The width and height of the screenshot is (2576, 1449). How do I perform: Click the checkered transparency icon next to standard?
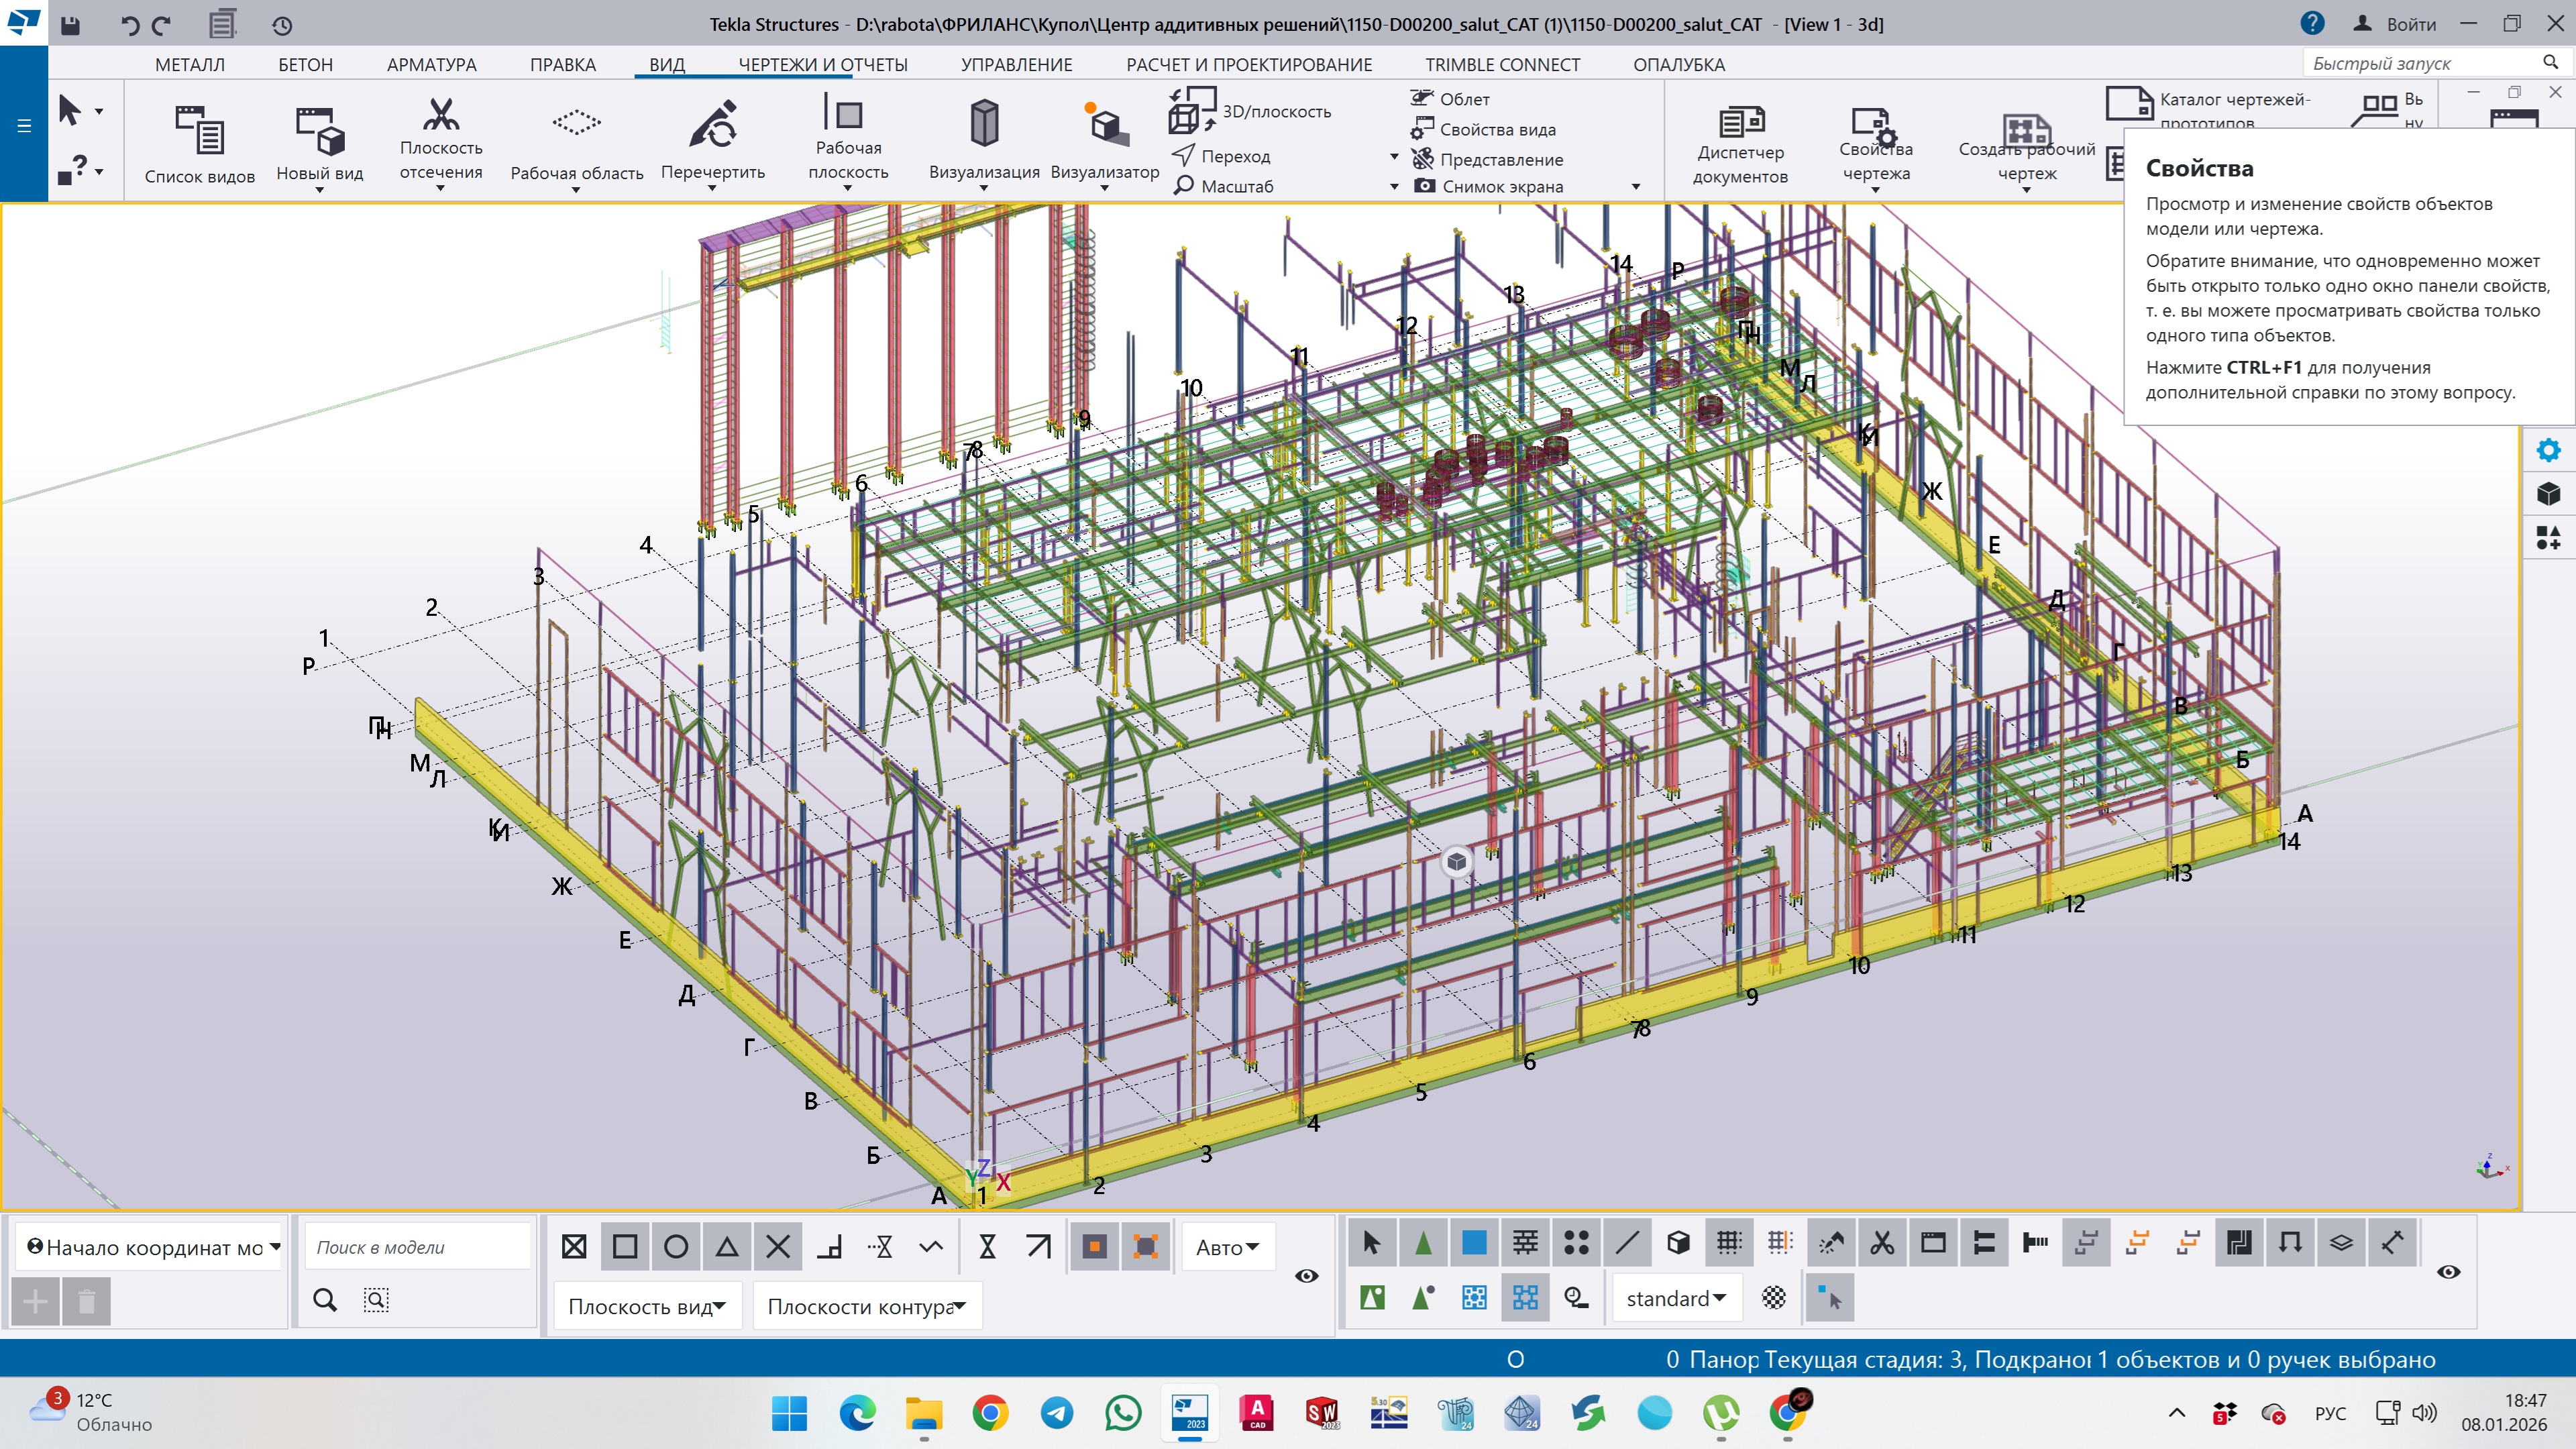(x=1774, y=1298)
